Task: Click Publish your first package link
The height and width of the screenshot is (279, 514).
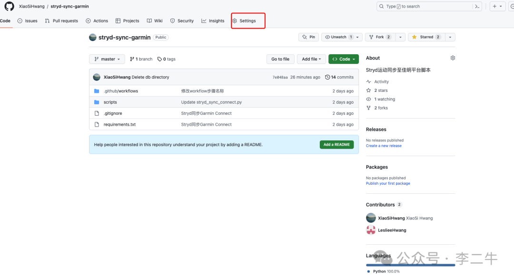Action: coord(388,183)
